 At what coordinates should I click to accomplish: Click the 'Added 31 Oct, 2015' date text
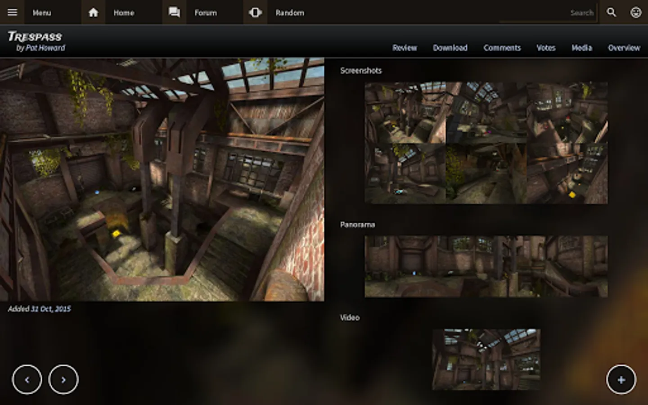(39, 309)
